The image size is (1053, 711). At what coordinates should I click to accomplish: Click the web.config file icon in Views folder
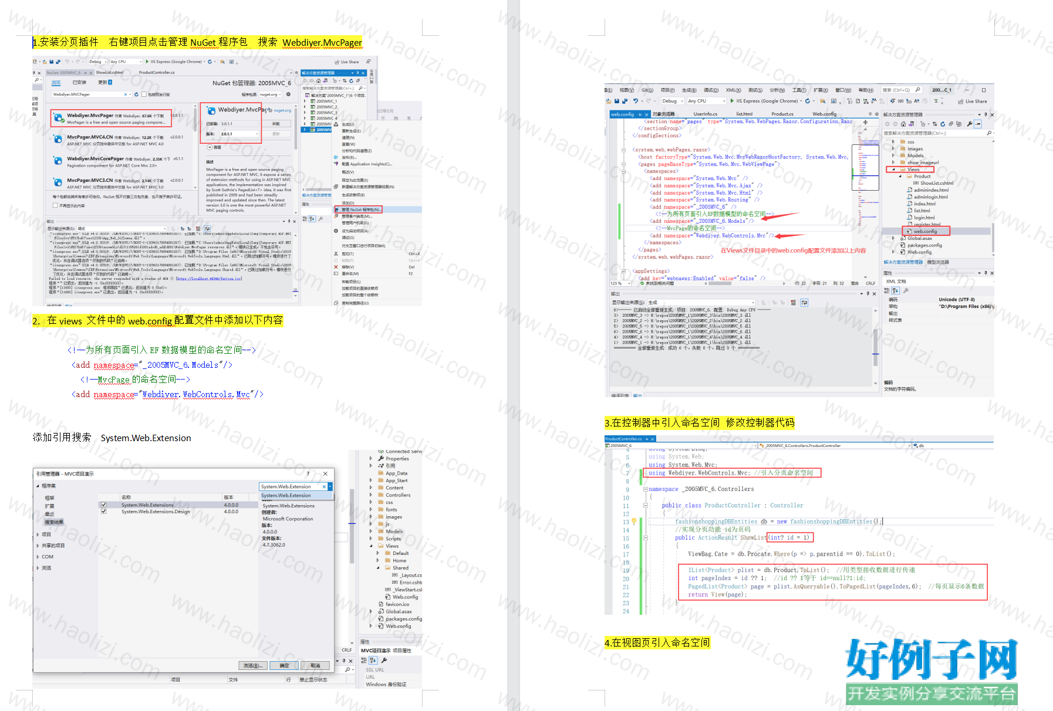909,231
